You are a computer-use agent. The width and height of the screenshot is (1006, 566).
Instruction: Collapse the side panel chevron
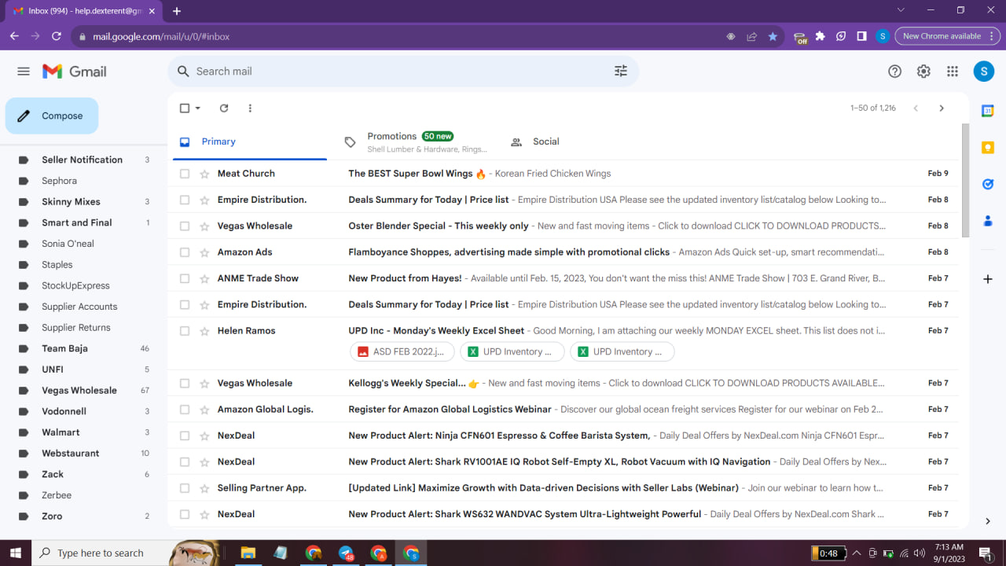coord(988,521)
